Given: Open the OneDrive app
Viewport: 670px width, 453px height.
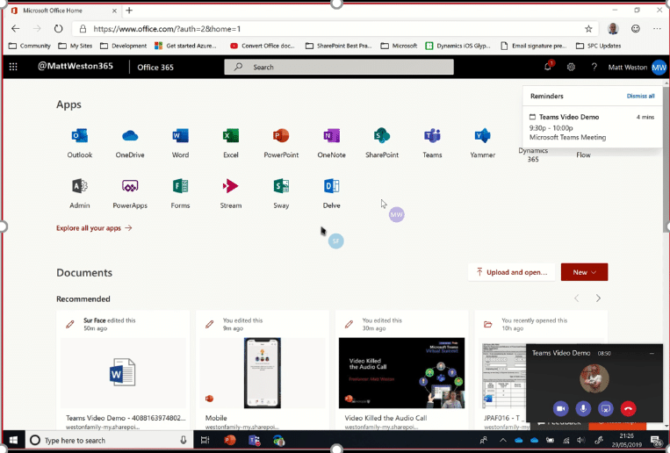Looking at the screenshot, I should (130, 143).
